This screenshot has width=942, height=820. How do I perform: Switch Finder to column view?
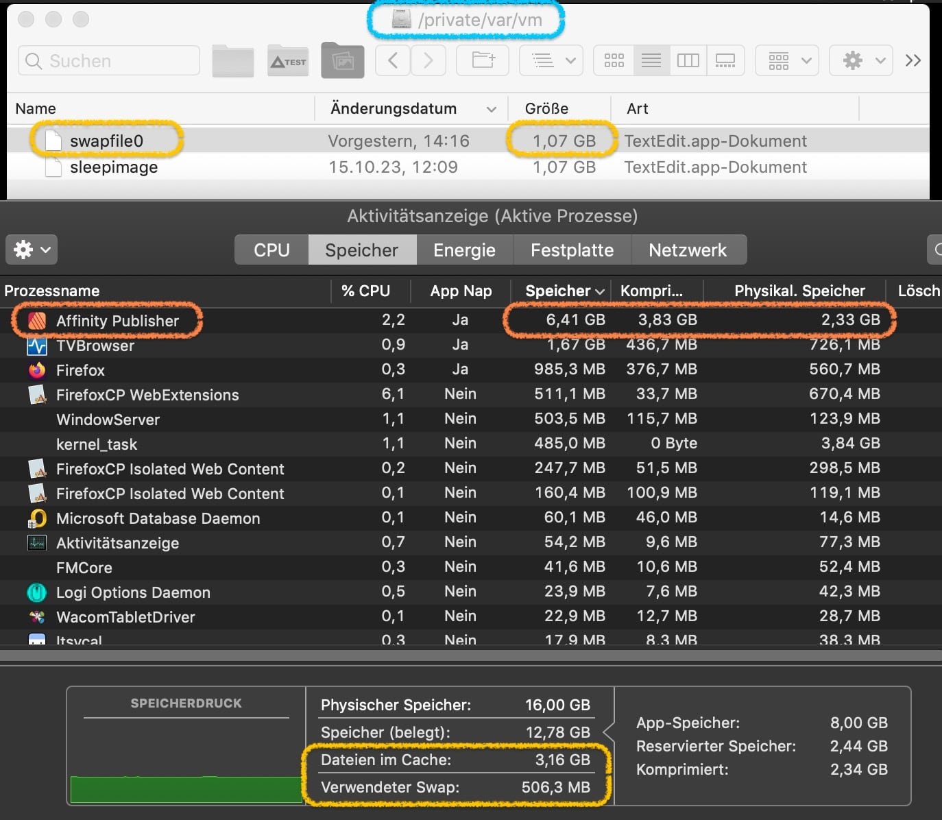(688, 61)
